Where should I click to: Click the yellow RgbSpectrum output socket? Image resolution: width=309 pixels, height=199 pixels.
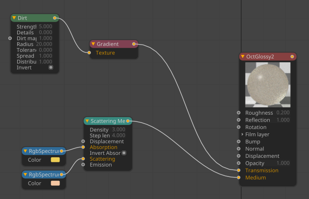point(61,151)
